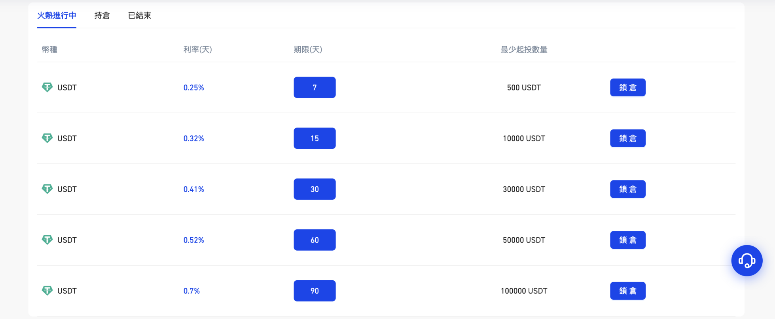Select the 60 day term button

(x=315, y=240)
